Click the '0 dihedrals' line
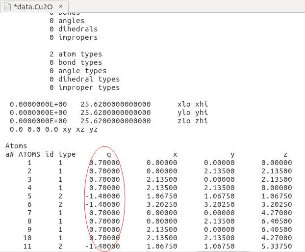 coord(74,29)
